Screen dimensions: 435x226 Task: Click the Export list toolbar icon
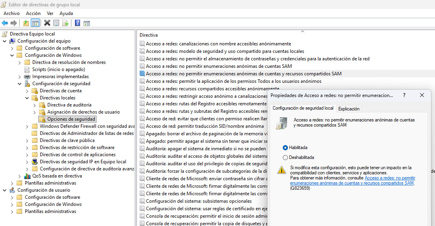[x=65, y=23]
